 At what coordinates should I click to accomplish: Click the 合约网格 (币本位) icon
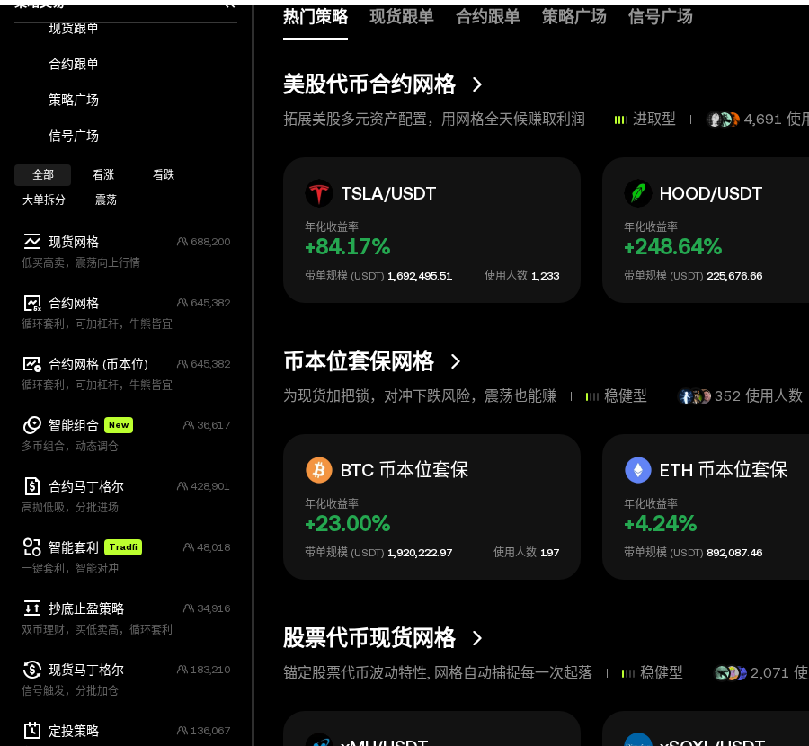[x=32, y=364]
